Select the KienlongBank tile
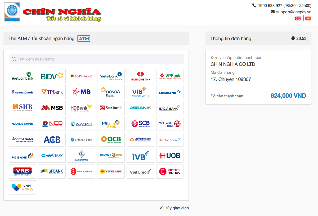 (170, 140)
